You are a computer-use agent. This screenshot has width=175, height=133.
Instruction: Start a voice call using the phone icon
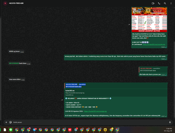159,3
